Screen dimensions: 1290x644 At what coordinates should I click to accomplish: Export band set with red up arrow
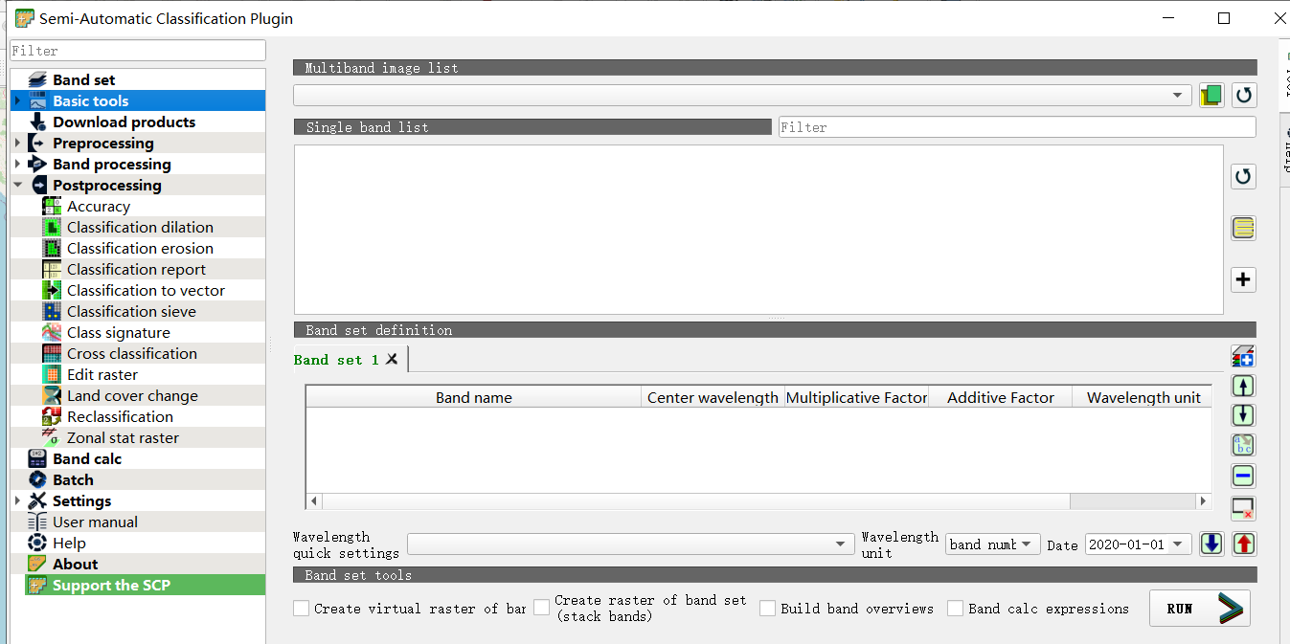(1244, 544)
